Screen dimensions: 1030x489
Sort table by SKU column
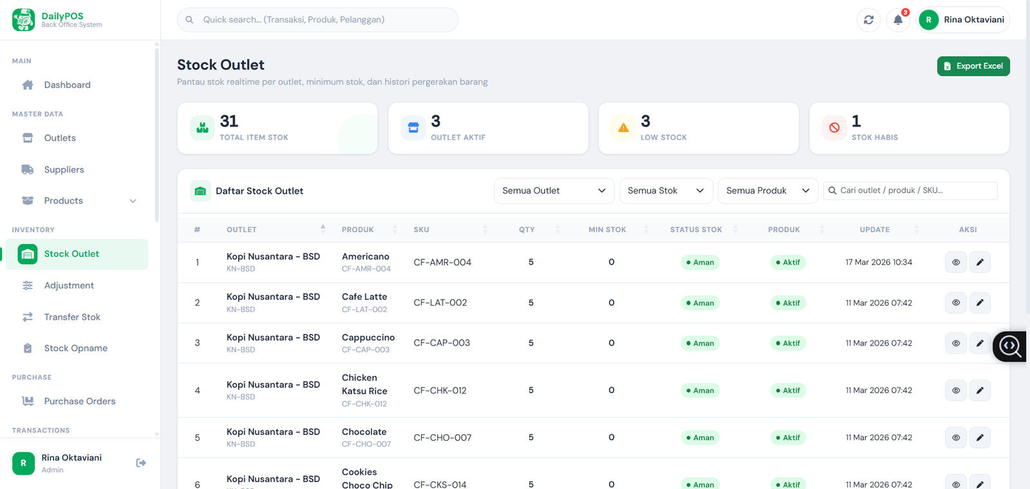pos(451,230)
